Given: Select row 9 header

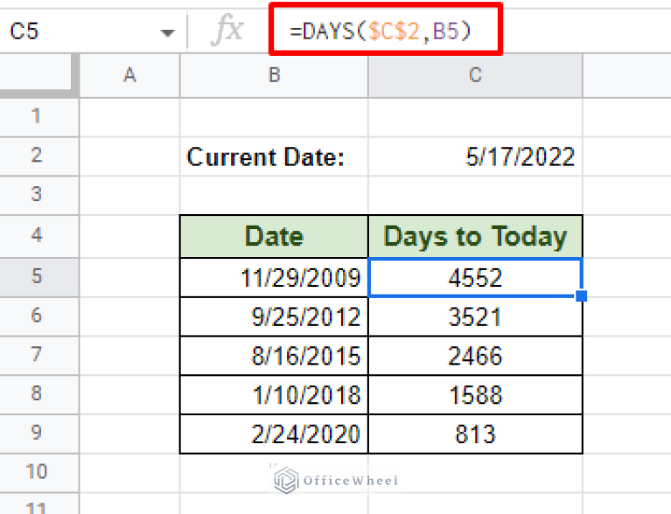Looking at the screenshot, I should pos(37,433).
